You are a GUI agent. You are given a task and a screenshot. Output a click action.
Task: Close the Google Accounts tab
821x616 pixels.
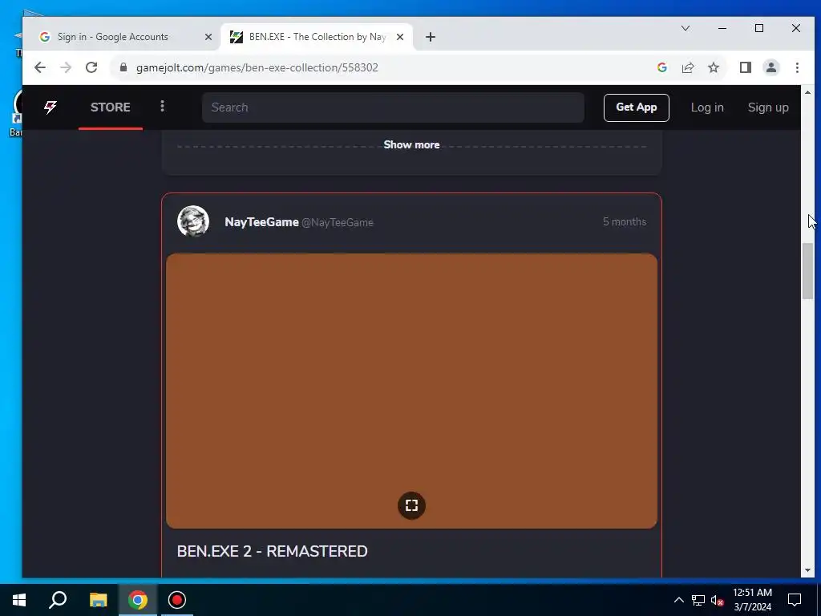208,37
